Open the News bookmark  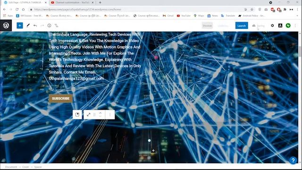pyautogui.click(x=212, y=16)
